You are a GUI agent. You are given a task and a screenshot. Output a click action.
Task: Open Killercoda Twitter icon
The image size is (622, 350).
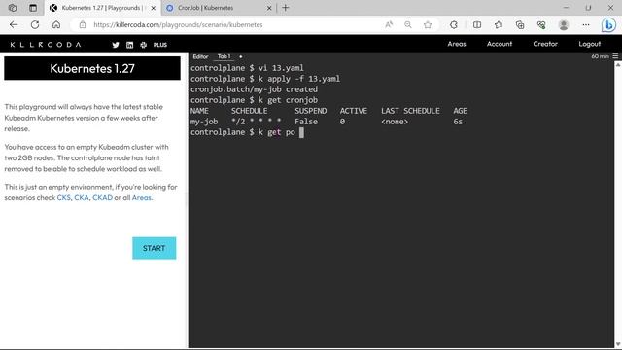[116, 45]
